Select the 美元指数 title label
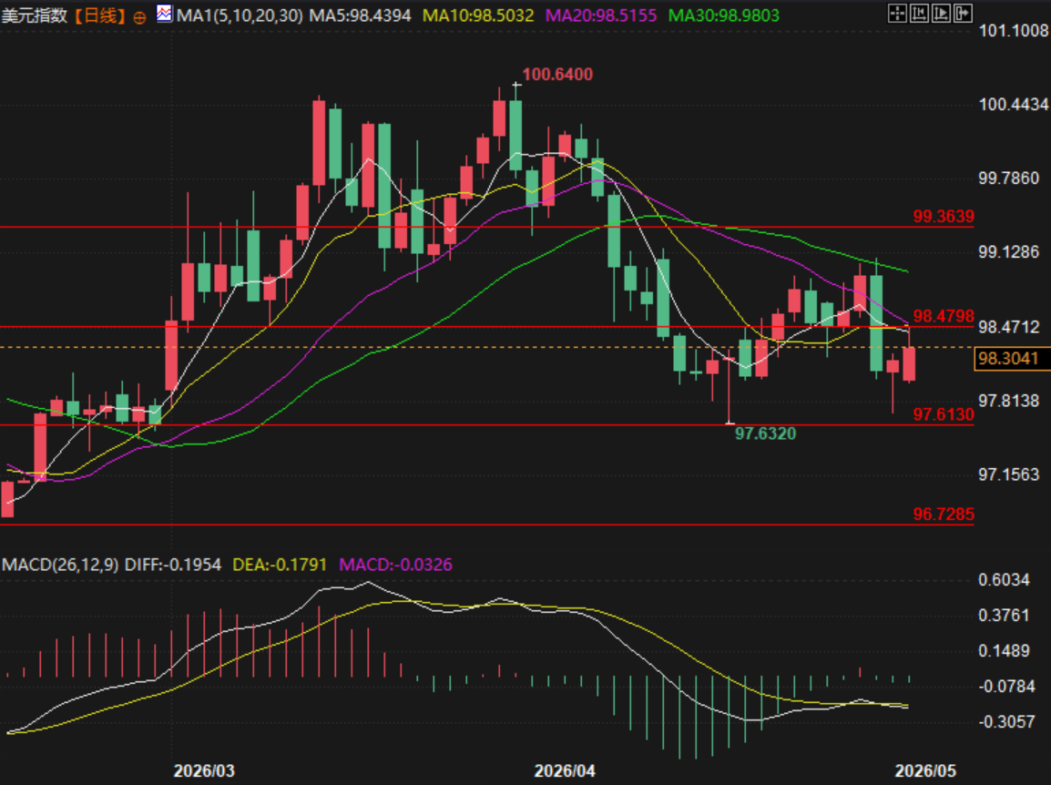This screenshot has height=785, width=1051. (x=35, y=15)
